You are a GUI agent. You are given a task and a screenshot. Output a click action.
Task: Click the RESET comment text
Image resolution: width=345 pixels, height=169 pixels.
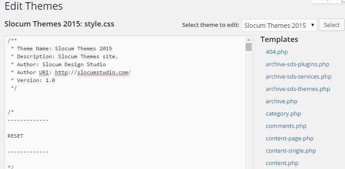pyautogui.click(x=16, y=136)
